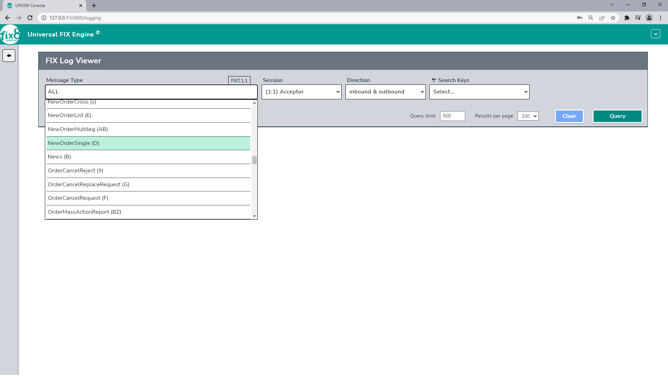The image size is (668, 376).
Task: Select News (B) option
Action: point(149,157)
